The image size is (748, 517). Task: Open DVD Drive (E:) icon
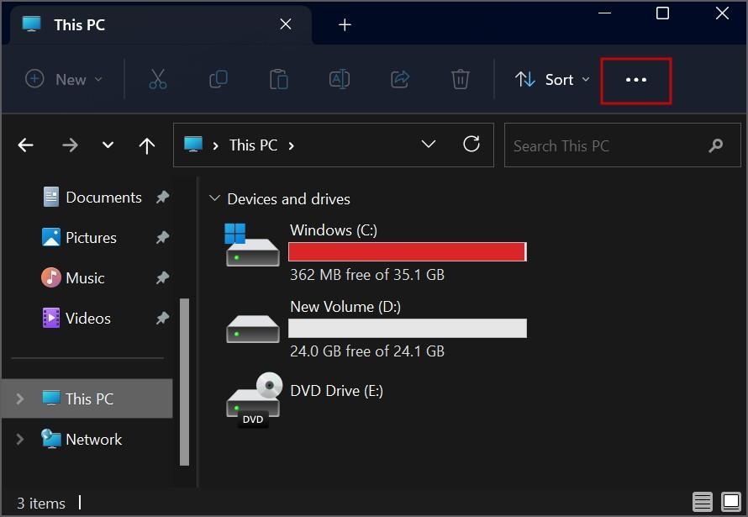pos(254,399)
